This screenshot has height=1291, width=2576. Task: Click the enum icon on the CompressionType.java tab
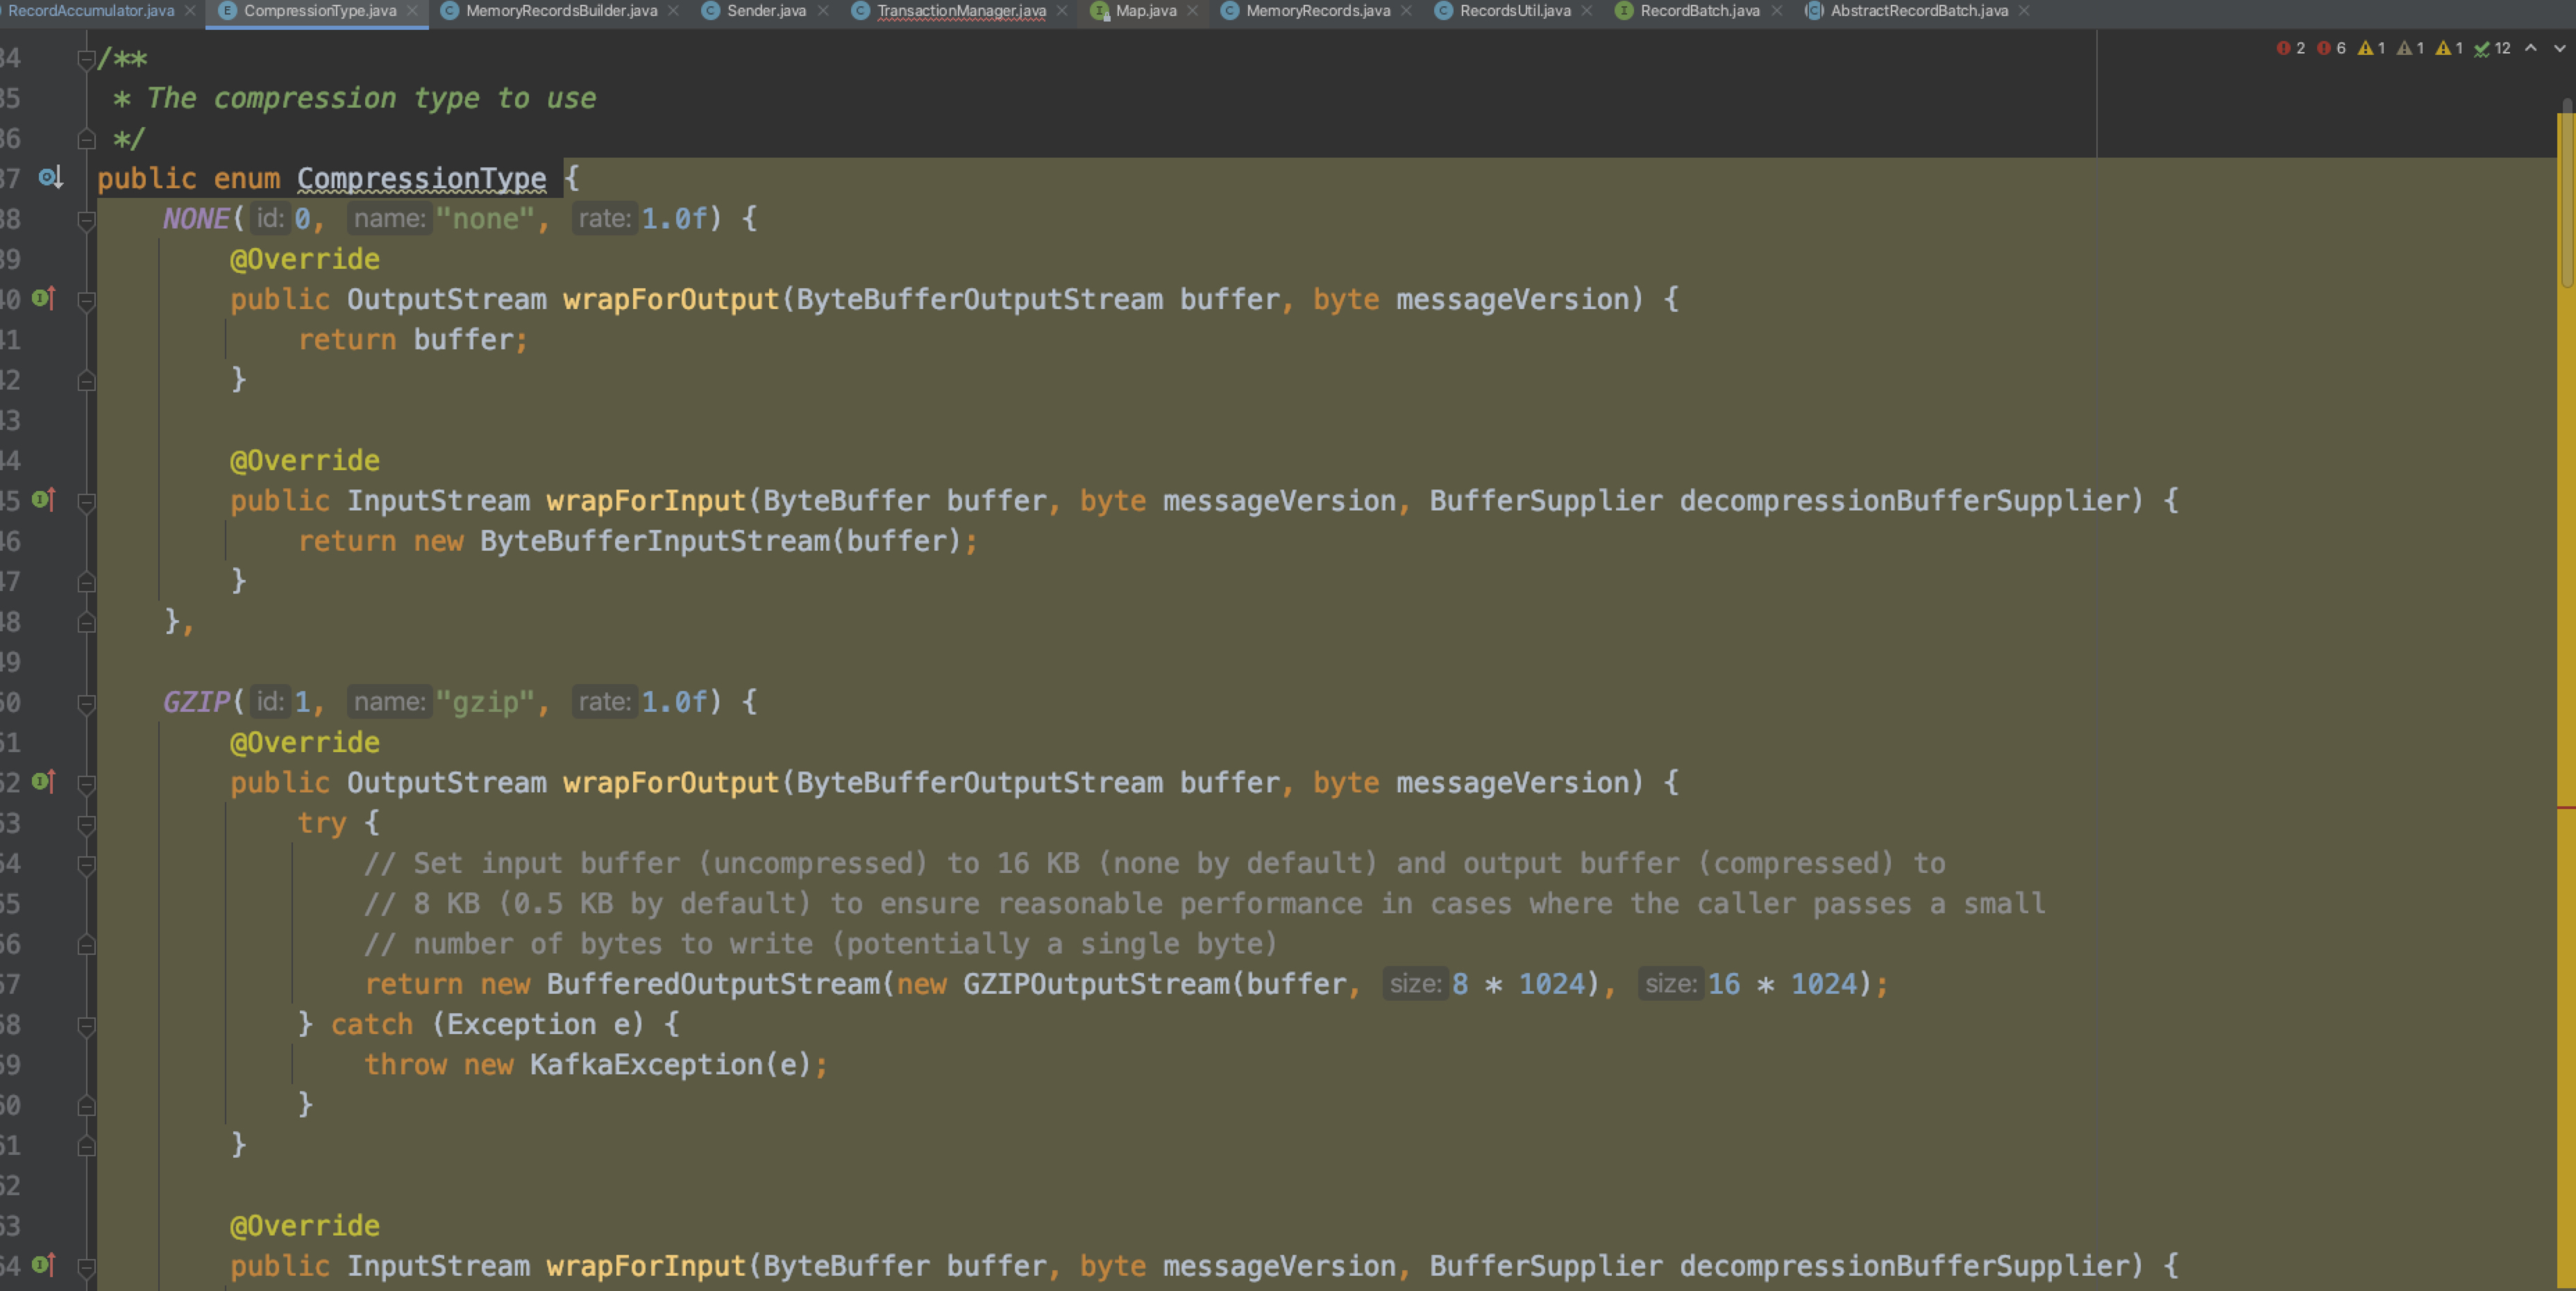(226, 12)
